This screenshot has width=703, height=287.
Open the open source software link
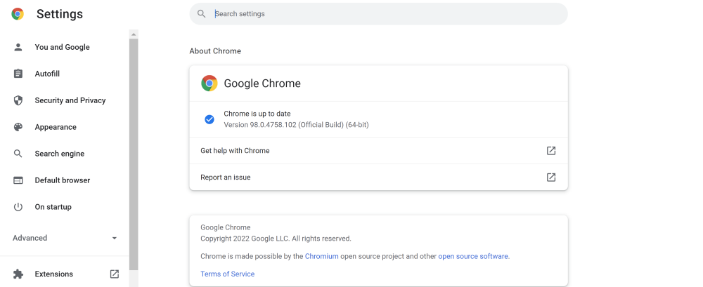pyautogui.click(x=472, y=256)
